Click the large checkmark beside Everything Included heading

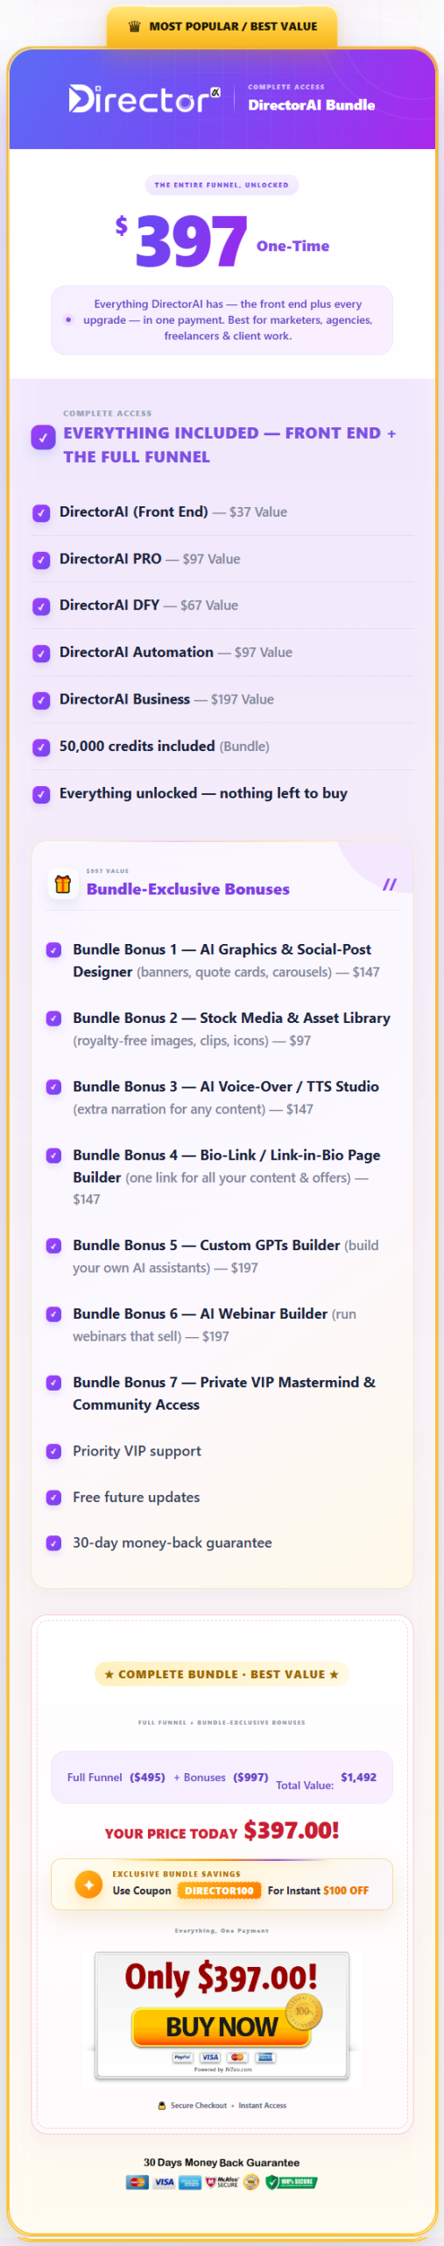(43, 437)
